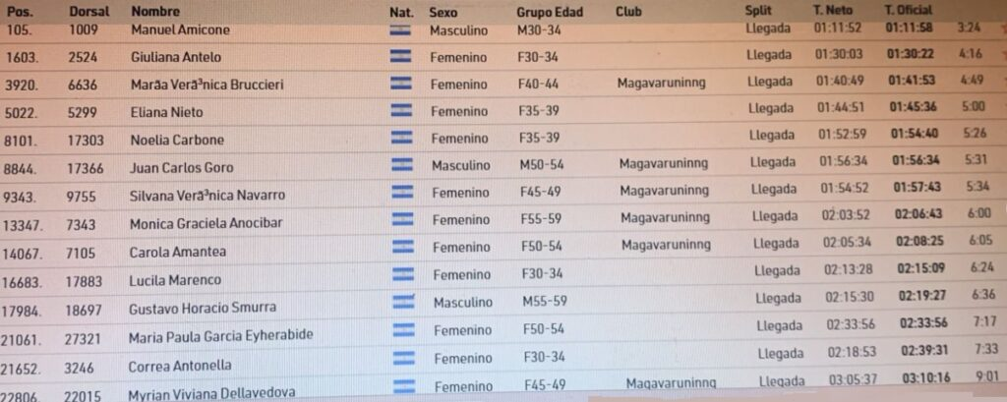Open runner Monica Graciela Anocibar
The image size is (1007, 402).
(x=207, y=223)
